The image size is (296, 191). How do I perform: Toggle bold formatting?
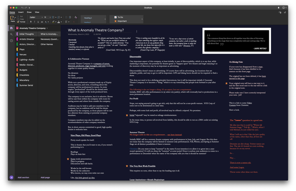point(31,22)
